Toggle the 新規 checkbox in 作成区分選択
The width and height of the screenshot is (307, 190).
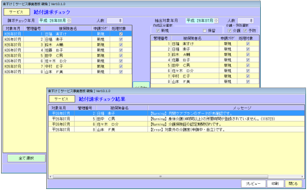158,31
